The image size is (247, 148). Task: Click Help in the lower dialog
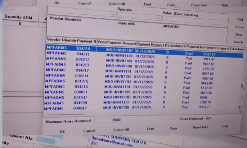pos(225,126)
